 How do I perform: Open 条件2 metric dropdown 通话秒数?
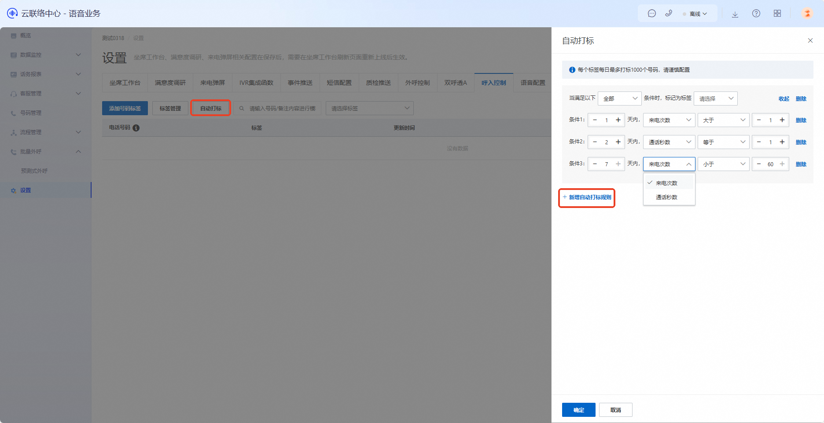[x=669, y=142]
